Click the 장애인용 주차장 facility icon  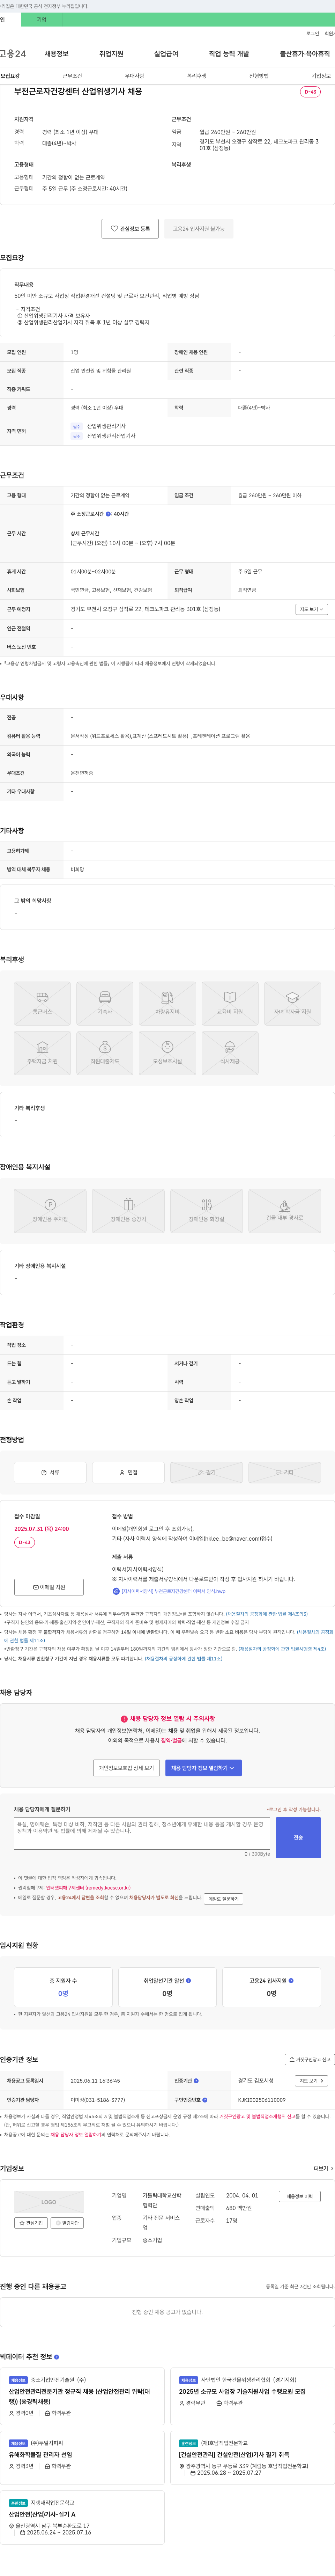tap(50, 1211)
